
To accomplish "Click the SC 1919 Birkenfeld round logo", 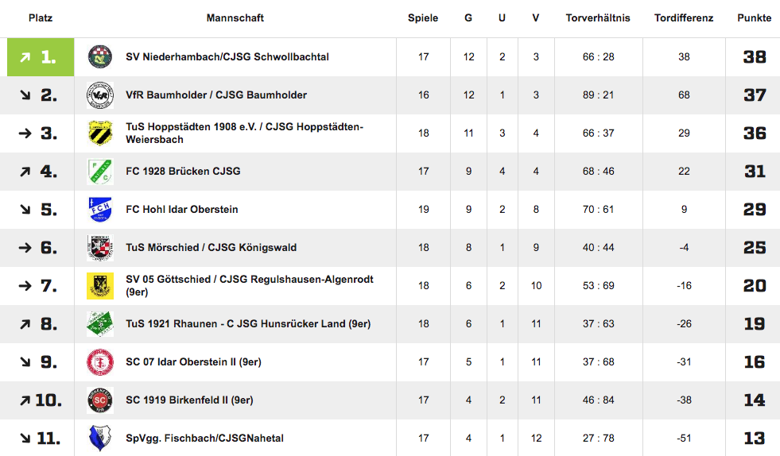I will (x=100, y=400).
